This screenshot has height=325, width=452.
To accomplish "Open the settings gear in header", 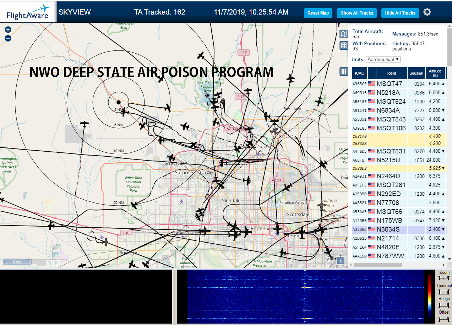I will tap(427, 12).
